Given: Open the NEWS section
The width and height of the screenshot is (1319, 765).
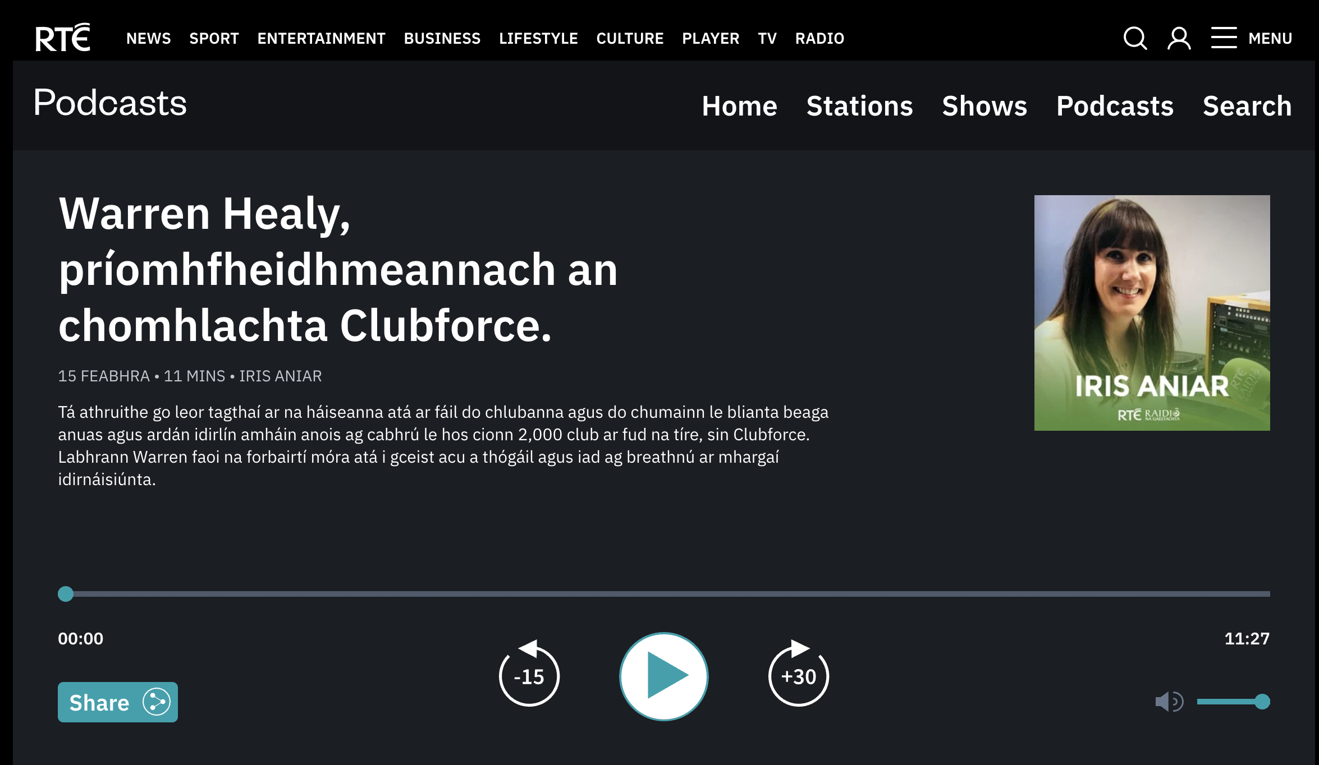Looking at the screenshot, I should (148, 38).
